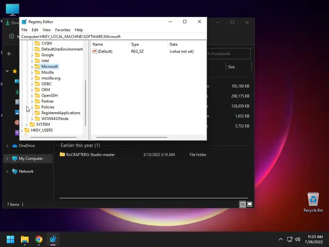The width and height of the screenshot is (329, 247).
Task: Click Registry Editor taskbar icon
Action: coord(53,239)
